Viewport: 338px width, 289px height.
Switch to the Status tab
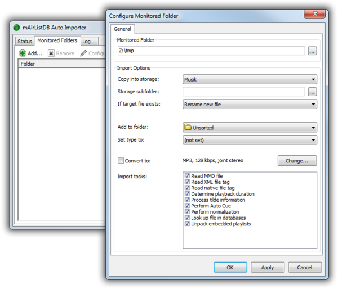pyautogui.click(x=25, y=41)
